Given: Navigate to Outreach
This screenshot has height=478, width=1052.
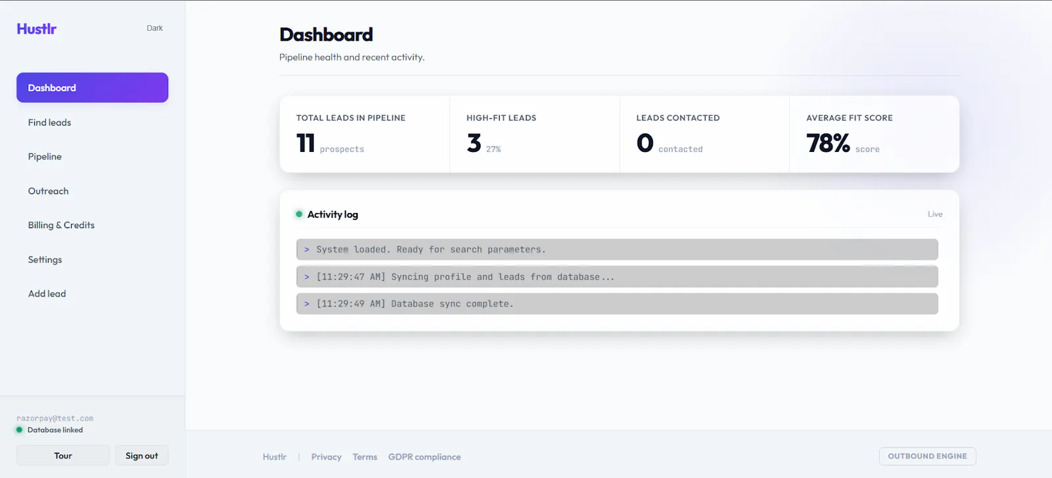Looking at the screenshot, I should coord(92,191).
